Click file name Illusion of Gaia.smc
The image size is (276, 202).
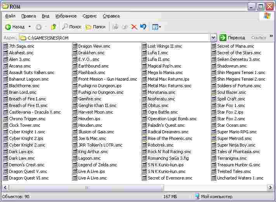(96, 132)
